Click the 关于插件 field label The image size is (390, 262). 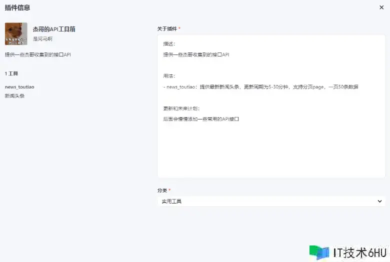[167, 28]
